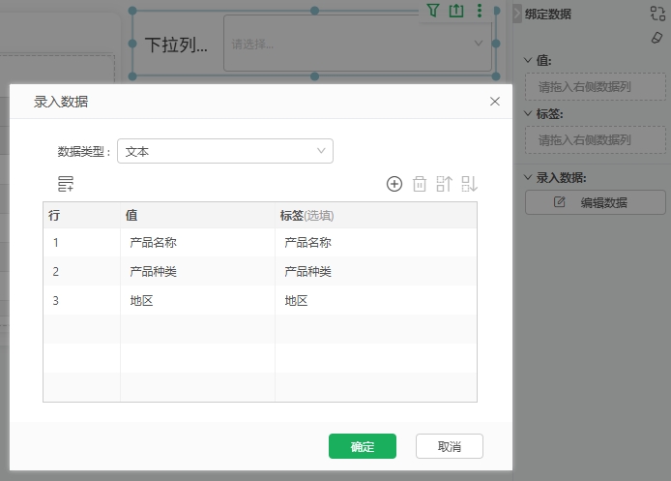Click the green export icon
The width and height of the screenshot is (671, 481).
[456, 11]
